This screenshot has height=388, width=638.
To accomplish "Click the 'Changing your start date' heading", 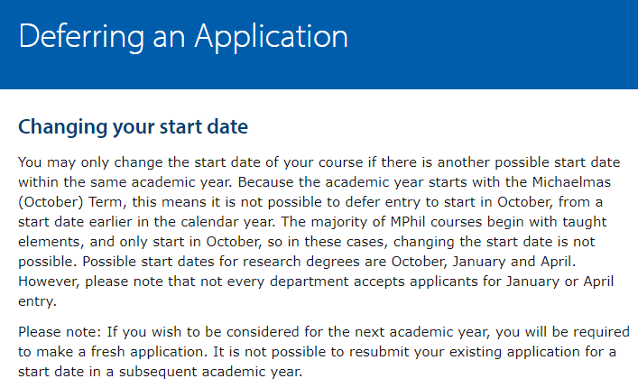I will [x=133, y=126].
